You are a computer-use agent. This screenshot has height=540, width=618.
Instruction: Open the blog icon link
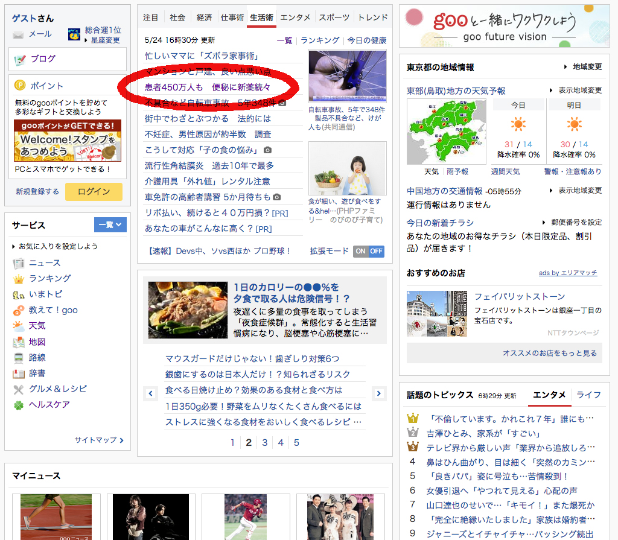[x=20, y=59]
